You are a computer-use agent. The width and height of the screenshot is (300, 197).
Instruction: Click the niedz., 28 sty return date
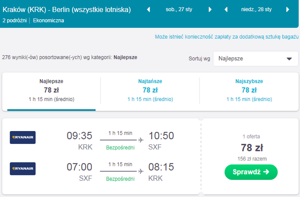point(256,9)
